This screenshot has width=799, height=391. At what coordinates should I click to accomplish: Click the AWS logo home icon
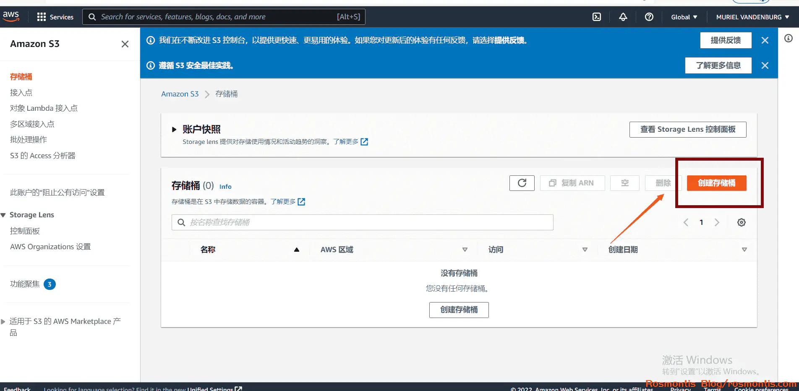[x=11, y=17]
